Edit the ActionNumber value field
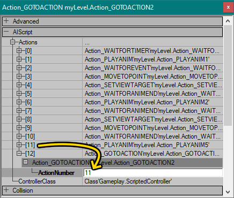234x198 pixels. [x=153, y=172]
